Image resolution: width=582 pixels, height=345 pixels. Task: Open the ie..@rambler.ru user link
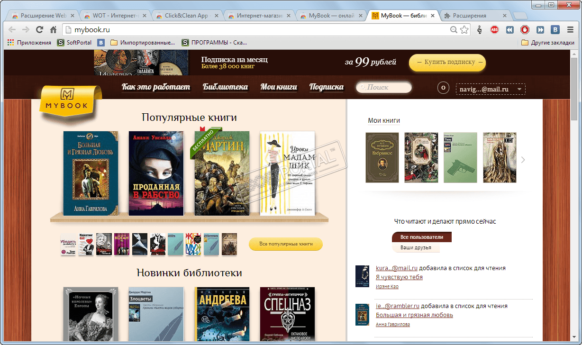click(398, 306)
